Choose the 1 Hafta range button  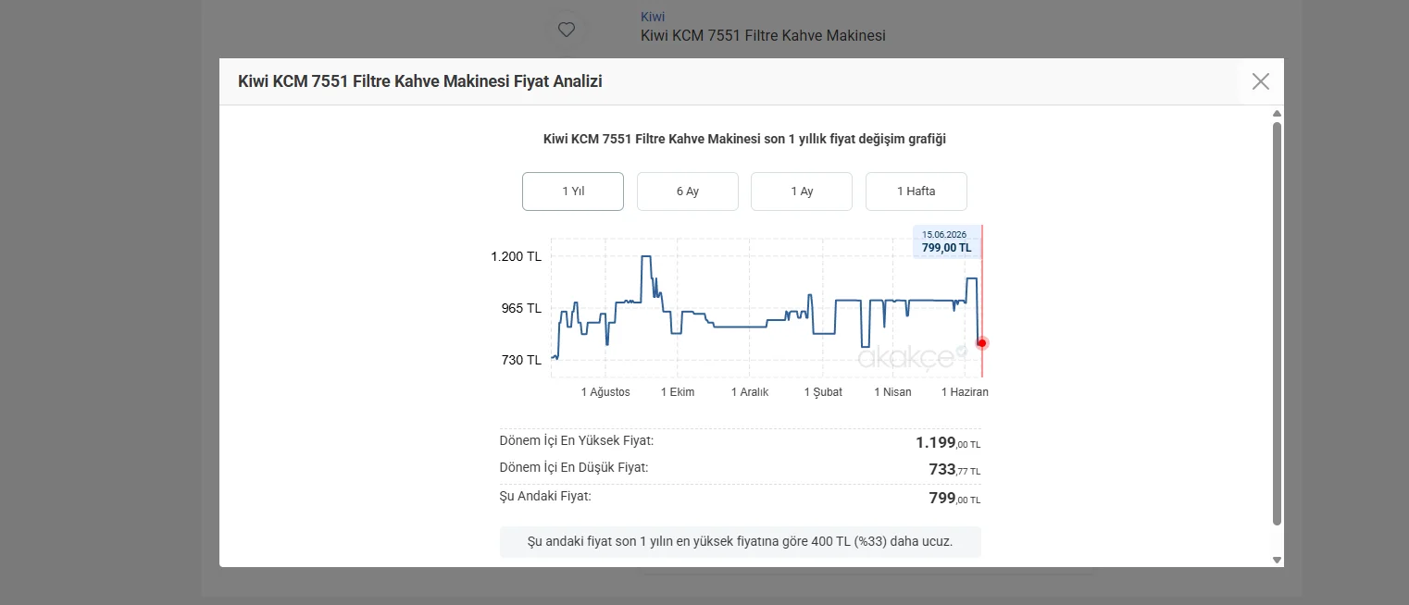click(x=916, y=191)
